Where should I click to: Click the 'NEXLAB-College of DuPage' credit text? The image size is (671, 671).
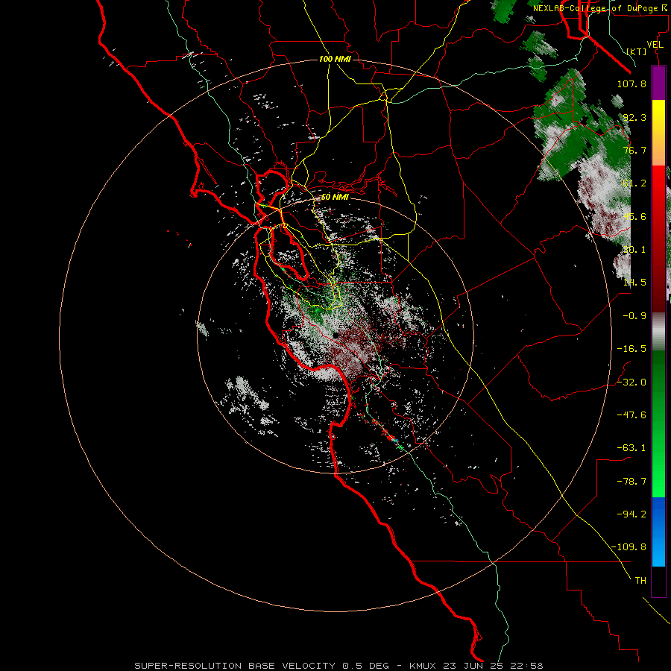(596, 8)
